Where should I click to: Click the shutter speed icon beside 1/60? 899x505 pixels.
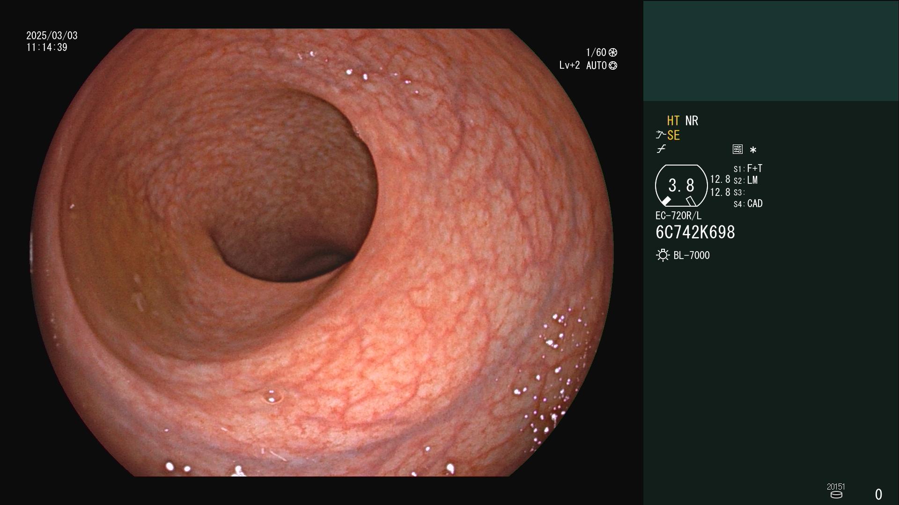pos(613,52)
